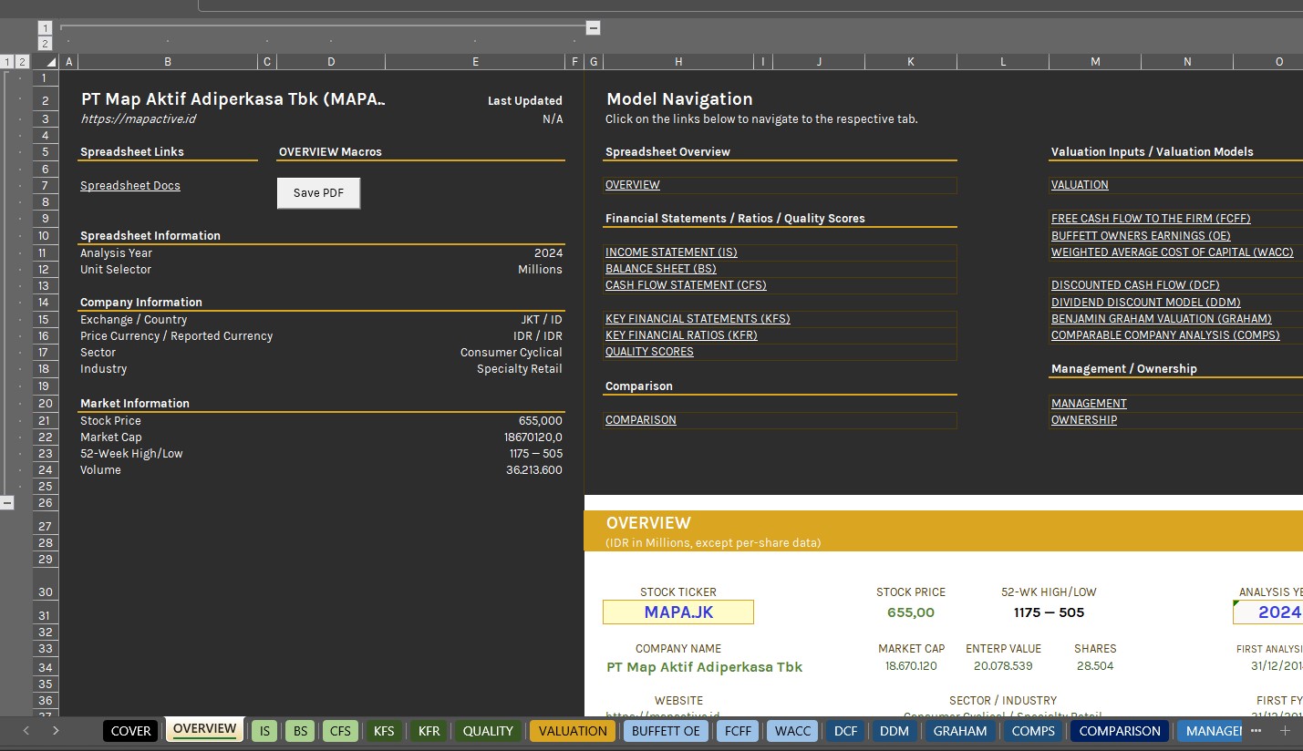Select row outline level 2 in the margin
1303x751 pixels.
(20, 61)
